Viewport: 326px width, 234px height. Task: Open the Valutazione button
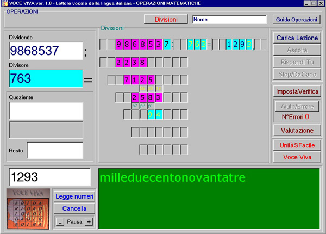click(x=297, y=130)
